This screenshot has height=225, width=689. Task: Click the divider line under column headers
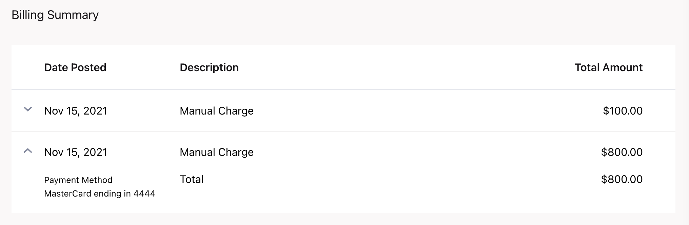click(343, 90)
